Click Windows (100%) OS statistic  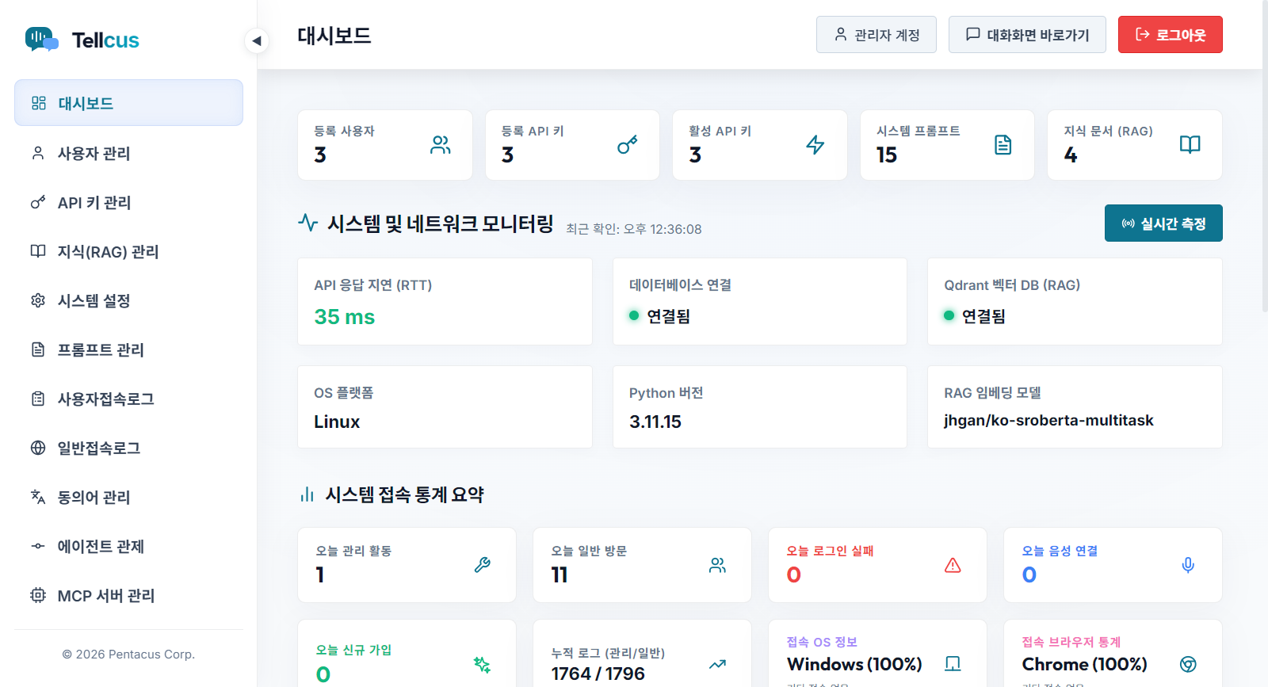(854, 664)
